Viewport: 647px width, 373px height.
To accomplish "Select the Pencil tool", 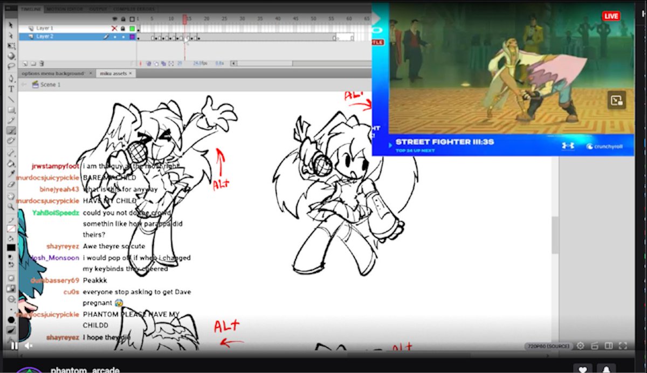I will [11, 120].
